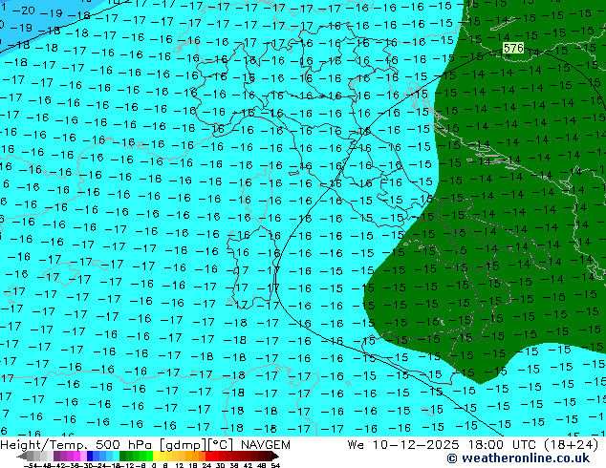
Task: Pick the bright red legend swatch
Action: (208, 456)
